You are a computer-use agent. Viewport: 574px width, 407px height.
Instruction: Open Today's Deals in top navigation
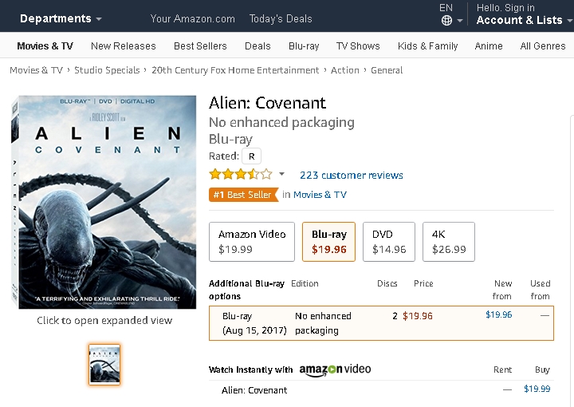(281, 18)
